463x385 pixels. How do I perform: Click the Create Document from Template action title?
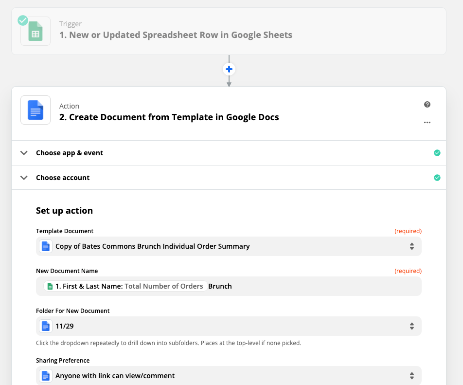tap(169, 117)
